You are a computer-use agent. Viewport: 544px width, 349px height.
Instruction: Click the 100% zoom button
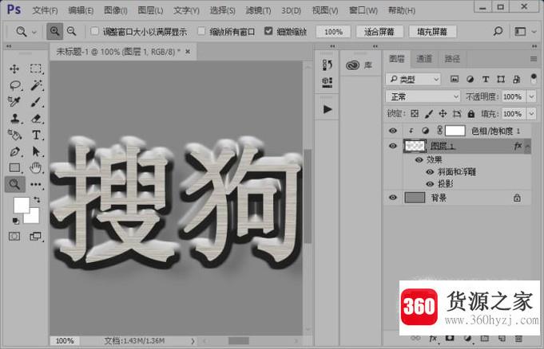click(333, 32)
